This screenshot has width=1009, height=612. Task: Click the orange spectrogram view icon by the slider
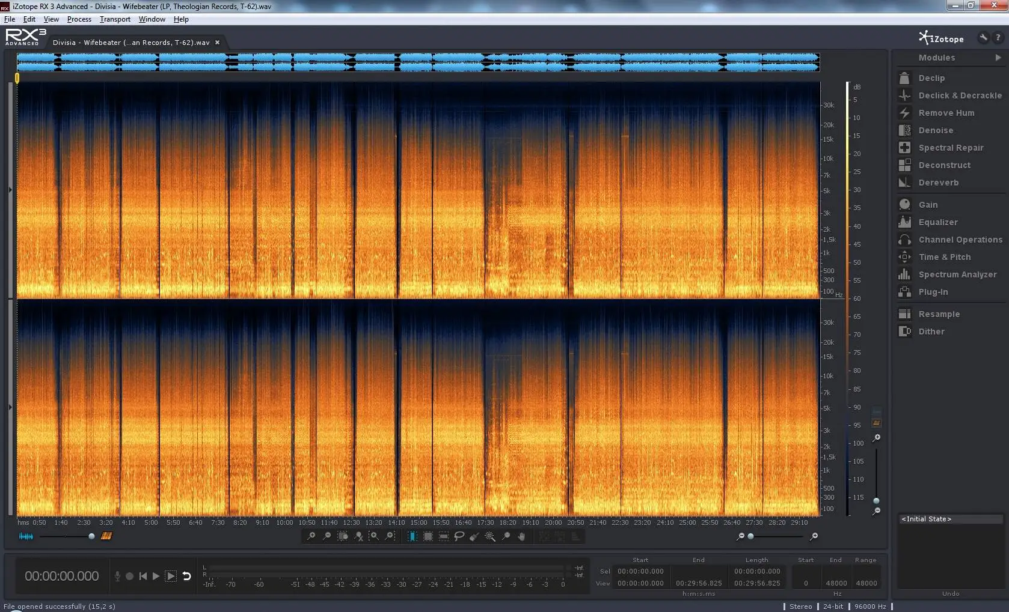coord(106,536)
